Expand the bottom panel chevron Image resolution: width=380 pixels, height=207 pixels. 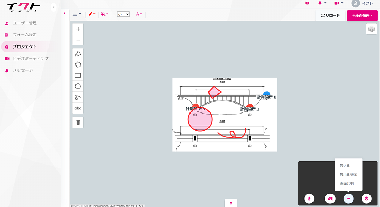pos(231,203)
